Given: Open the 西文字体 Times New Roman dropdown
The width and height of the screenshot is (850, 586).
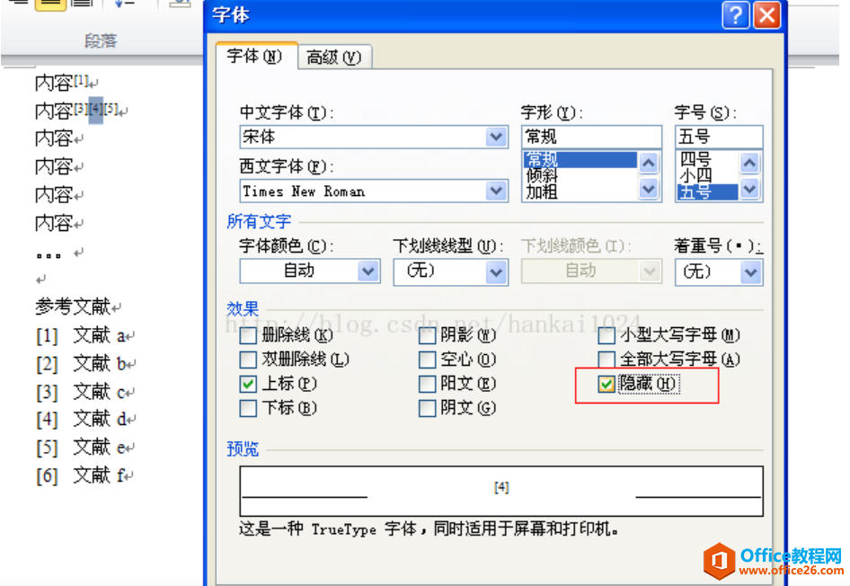Looking at the screenshot, I should coord(496,191).
